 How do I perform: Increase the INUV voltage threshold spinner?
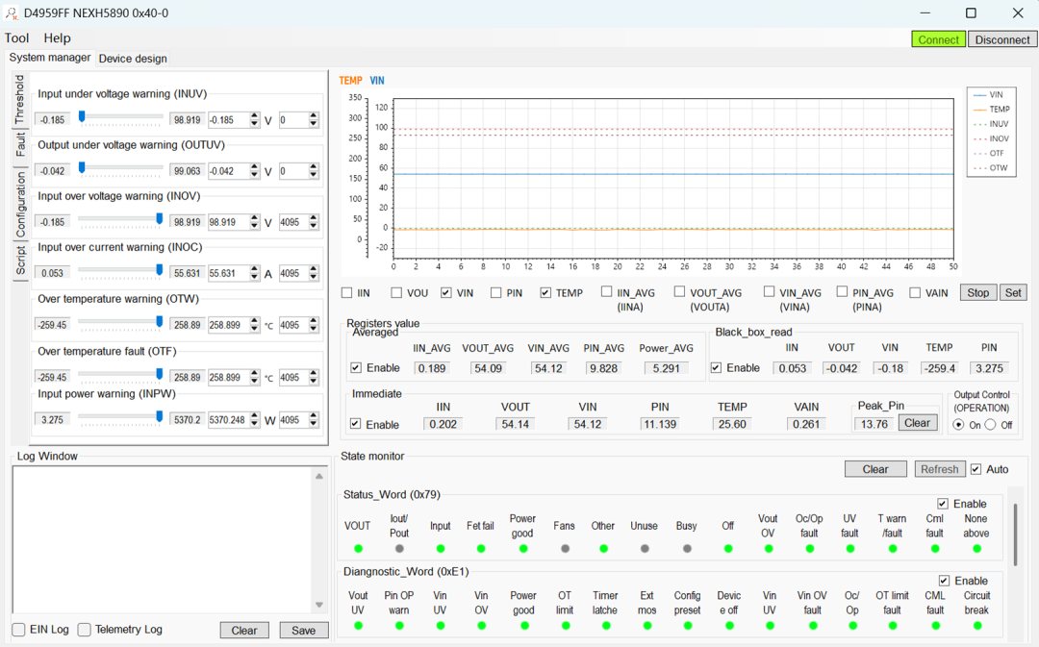254,116
